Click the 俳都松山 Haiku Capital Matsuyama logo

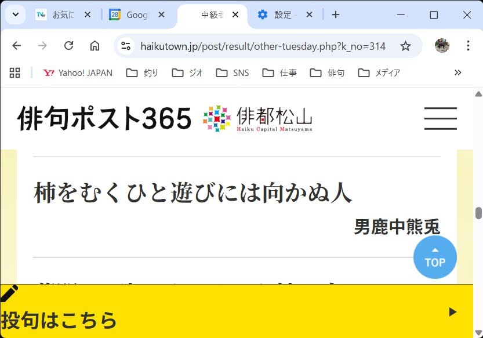257,119
